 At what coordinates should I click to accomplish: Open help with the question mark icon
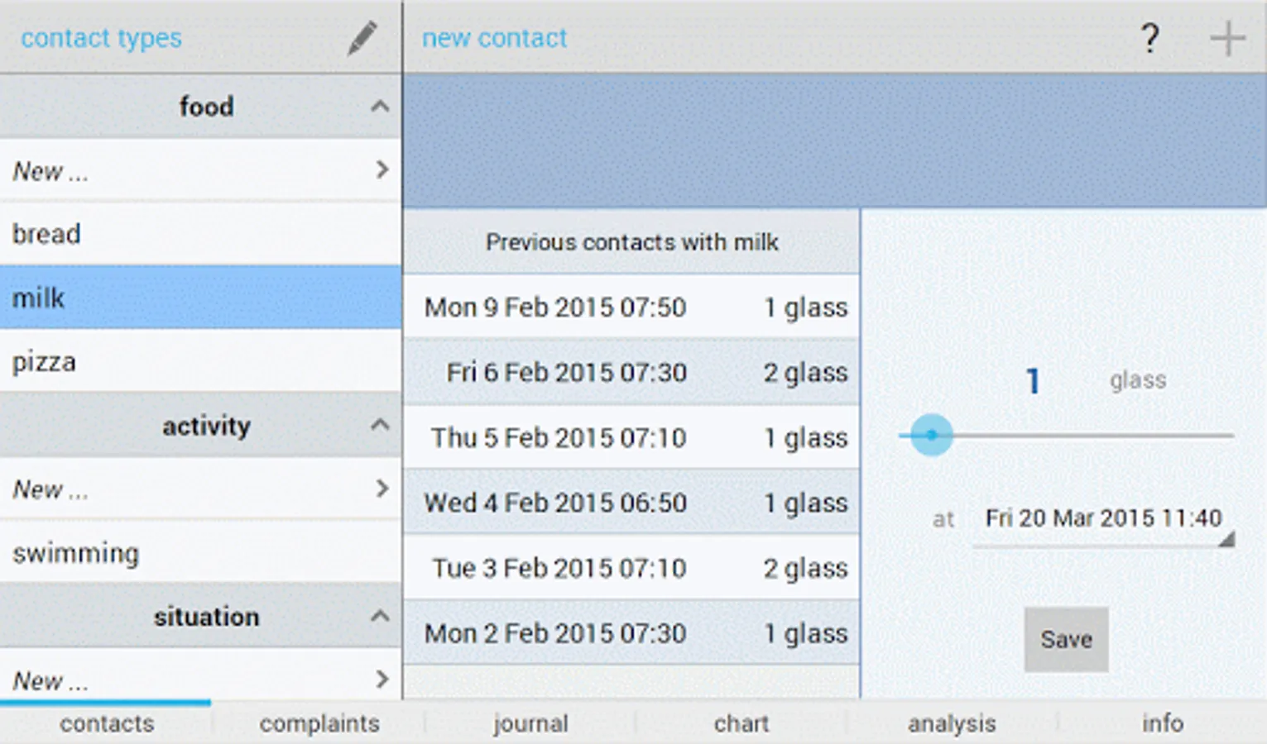click(x=1149, y=38)
